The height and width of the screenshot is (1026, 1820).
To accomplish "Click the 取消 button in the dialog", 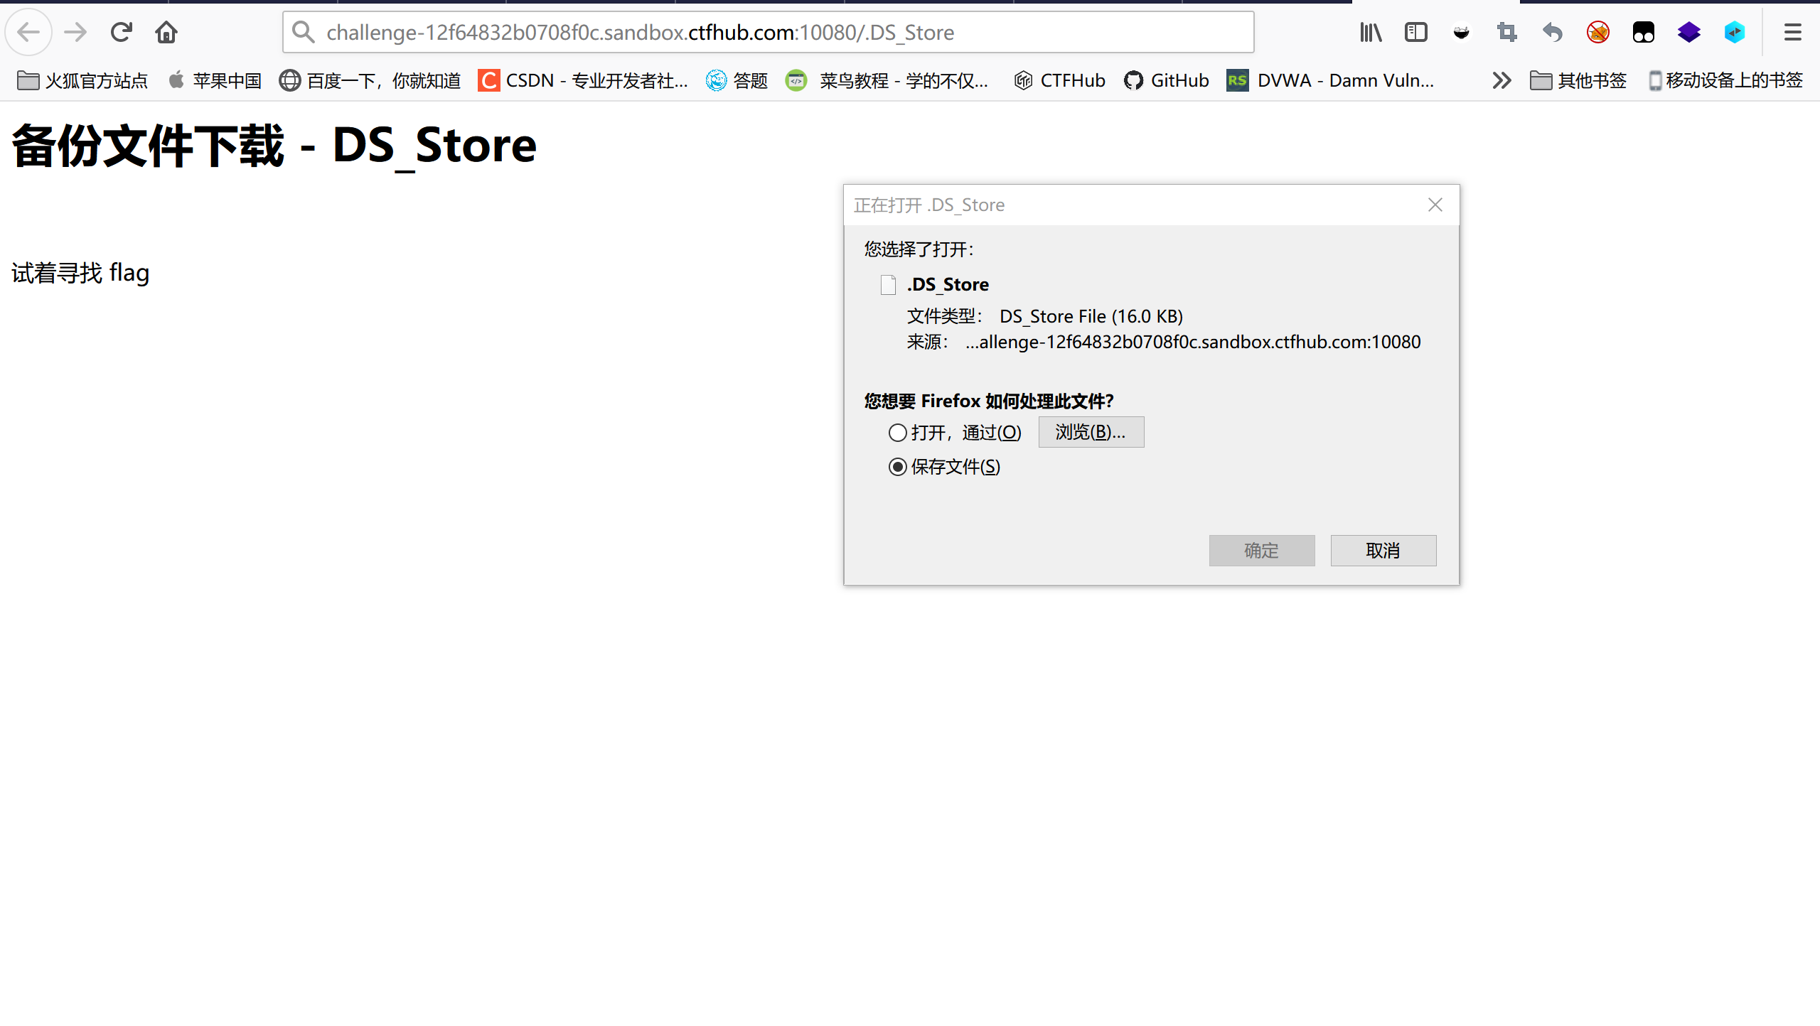I will tap(1383, 551).
